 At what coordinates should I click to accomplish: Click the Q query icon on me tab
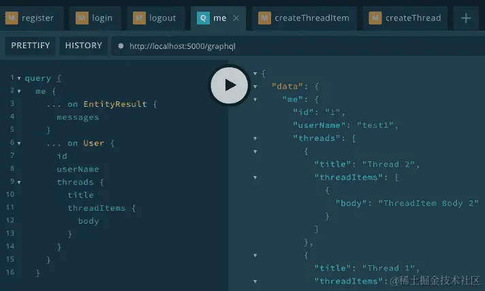[x=203, y=18]
